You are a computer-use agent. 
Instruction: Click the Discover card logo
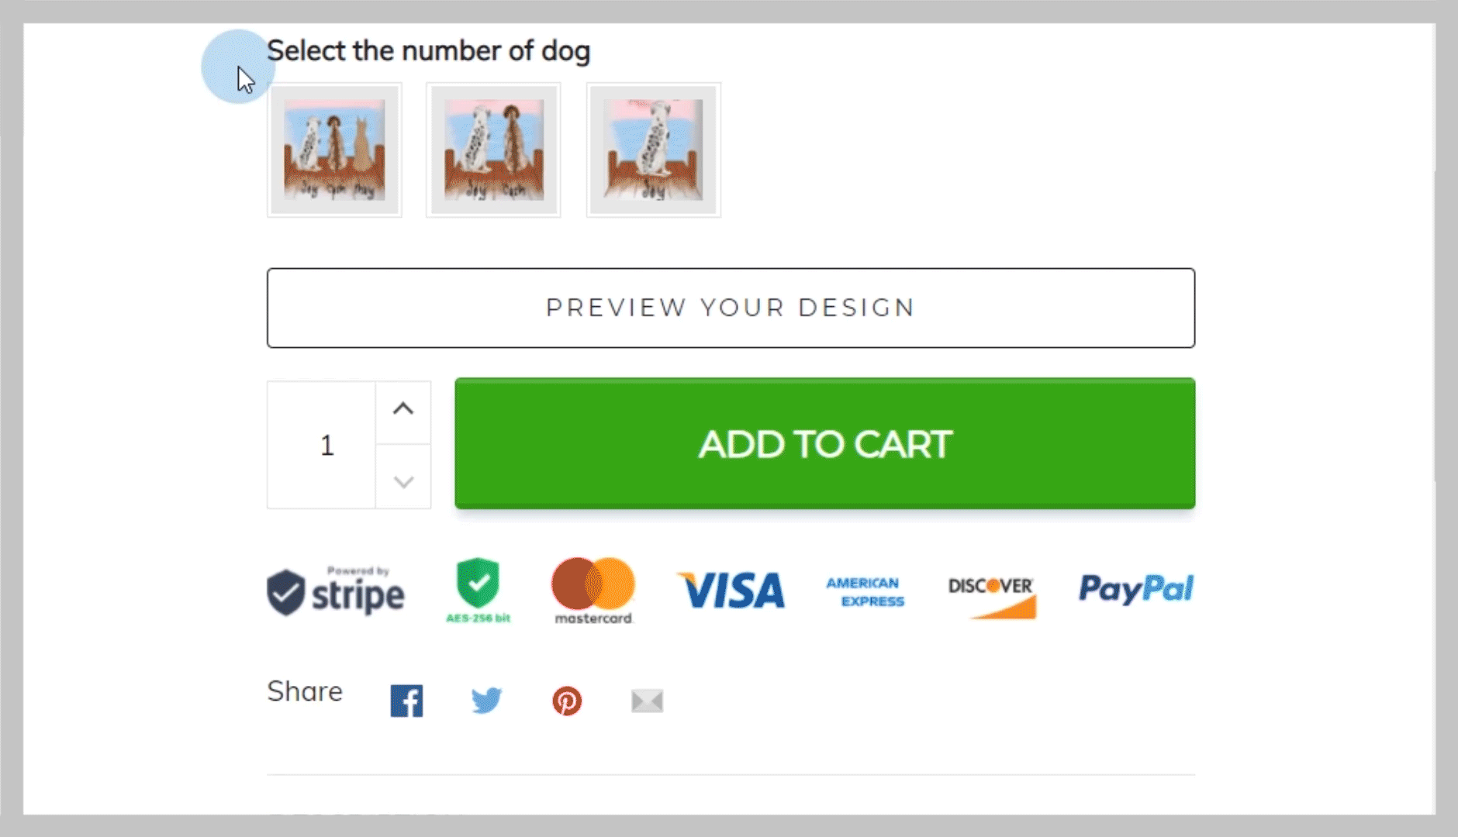pos(991,595)
